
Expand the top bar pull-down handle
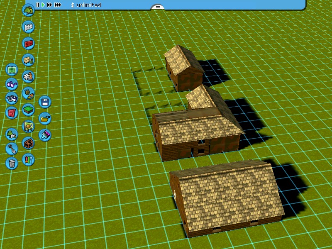pos(158,7)
